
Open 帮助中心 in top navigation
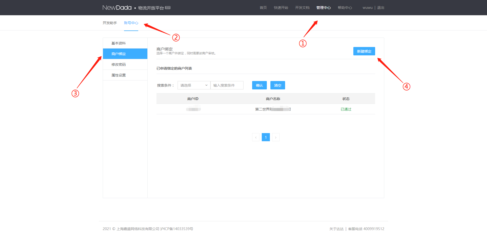tap(345, 8)
